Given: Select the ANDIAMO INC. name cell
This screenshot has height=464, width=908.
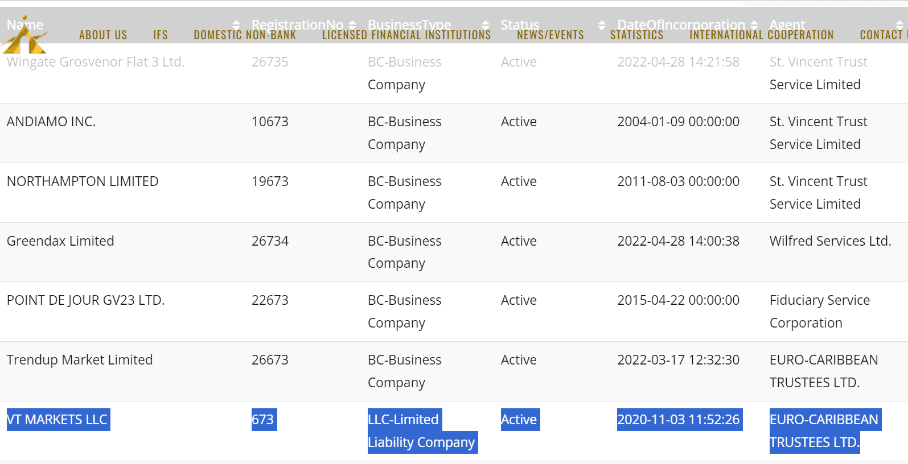Looking at the screenshot, I should pos(51,122).
